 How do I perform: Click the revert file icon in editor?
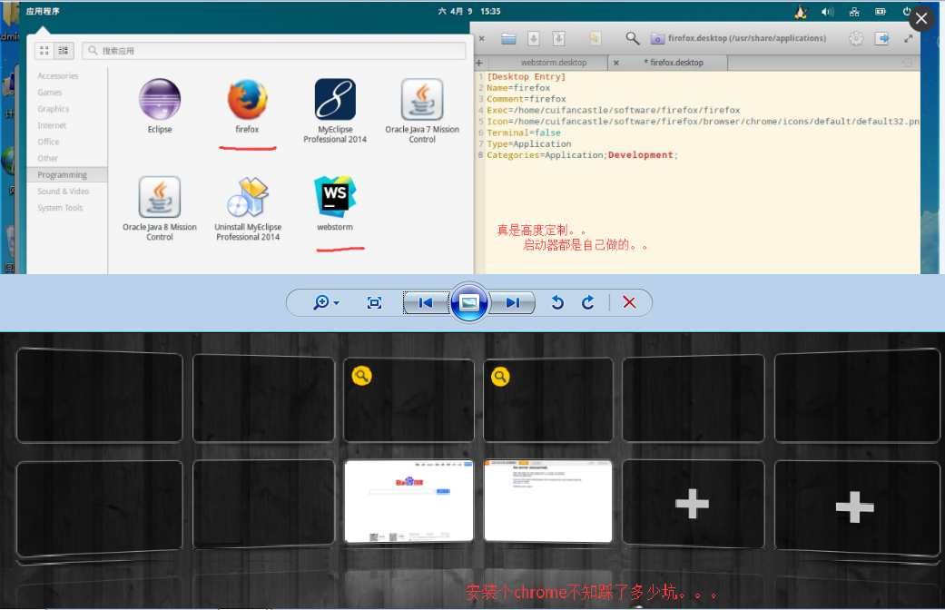point(595,38)
